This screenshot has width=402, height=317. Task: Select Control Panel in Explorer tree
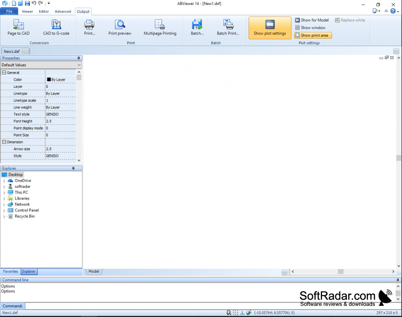23,210
